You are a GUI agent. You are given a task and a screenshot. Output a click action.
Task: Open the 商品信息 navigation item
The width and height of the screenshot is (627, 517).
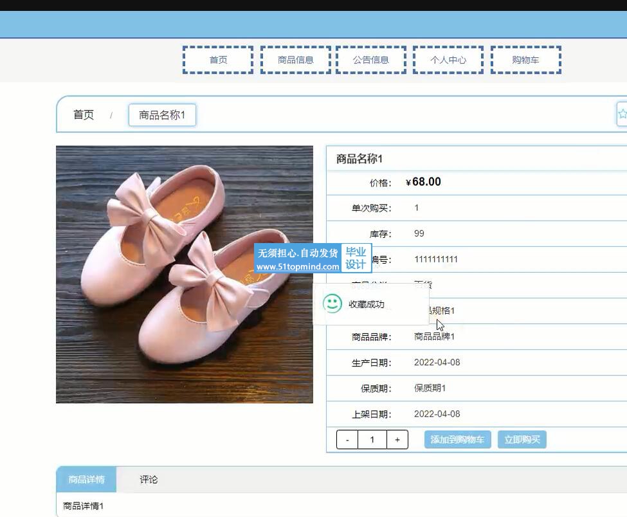296,60
